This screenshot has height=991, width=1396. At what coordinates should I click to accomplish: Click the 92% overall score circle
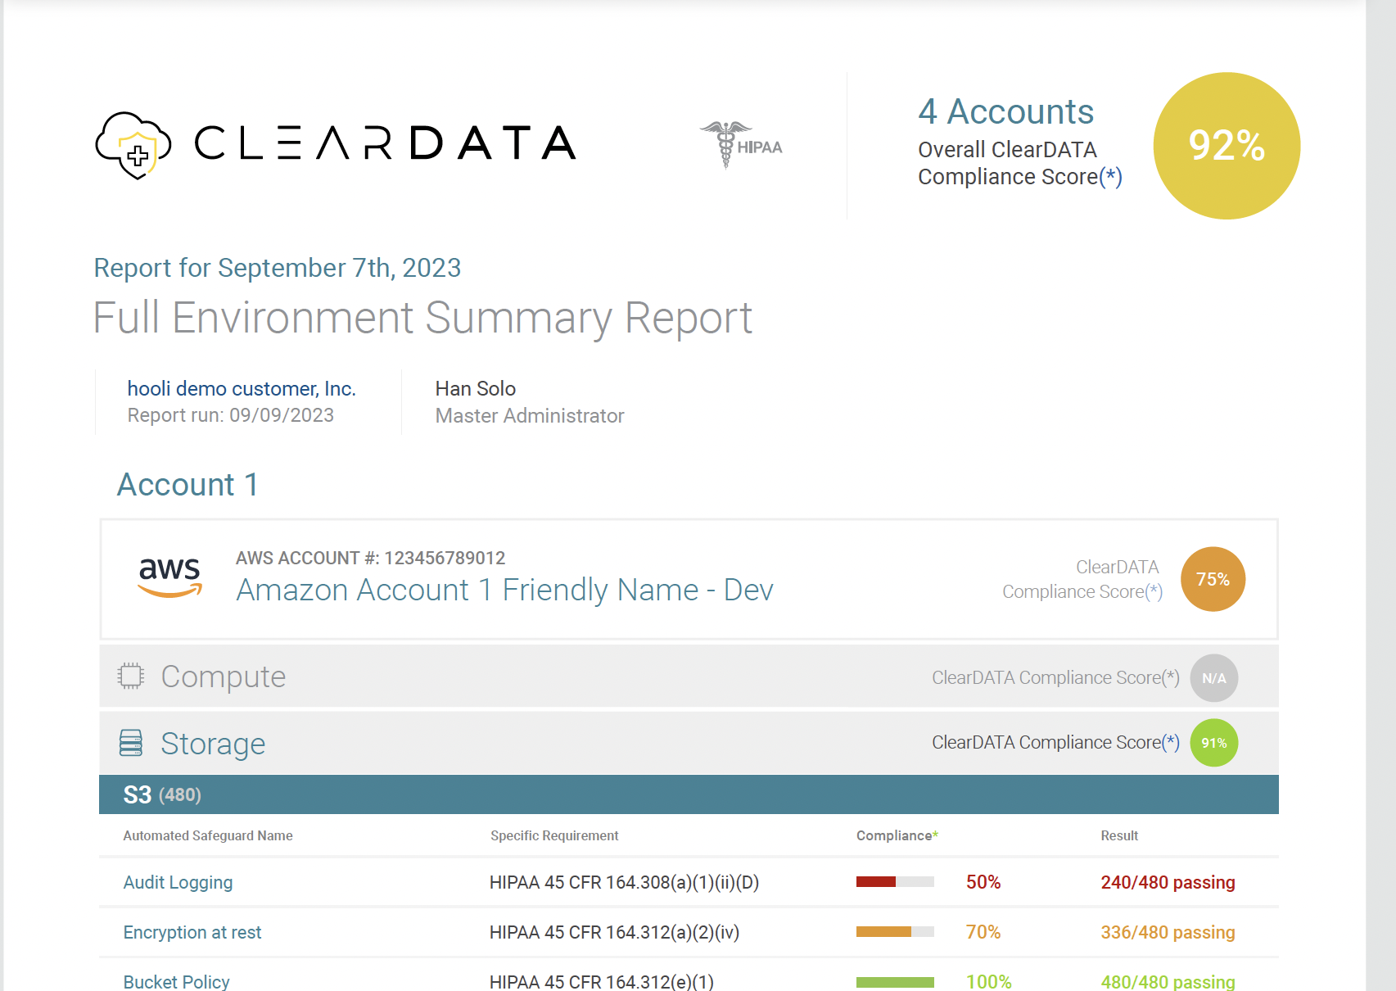point(1227,146)
